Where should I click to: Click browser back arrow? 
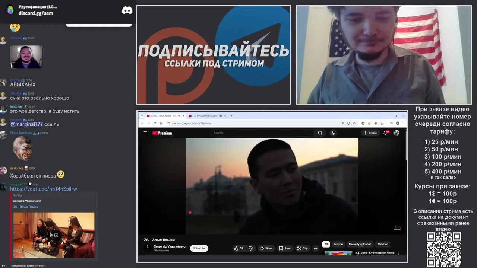[142, 123]
